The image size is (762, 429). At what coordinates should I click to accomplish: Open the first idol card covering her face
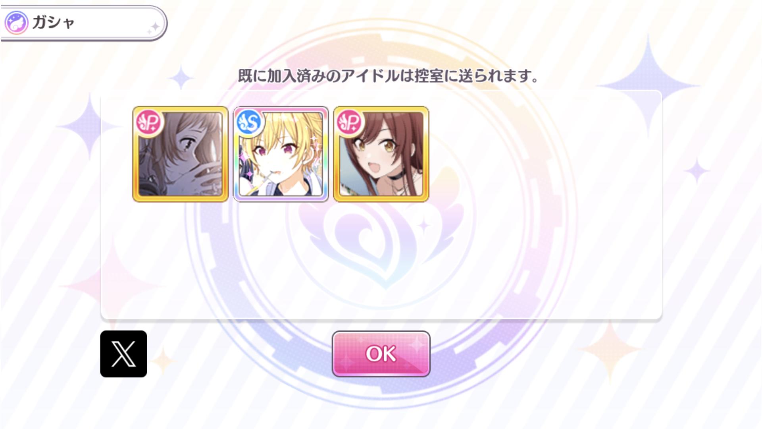click(181, 154)
